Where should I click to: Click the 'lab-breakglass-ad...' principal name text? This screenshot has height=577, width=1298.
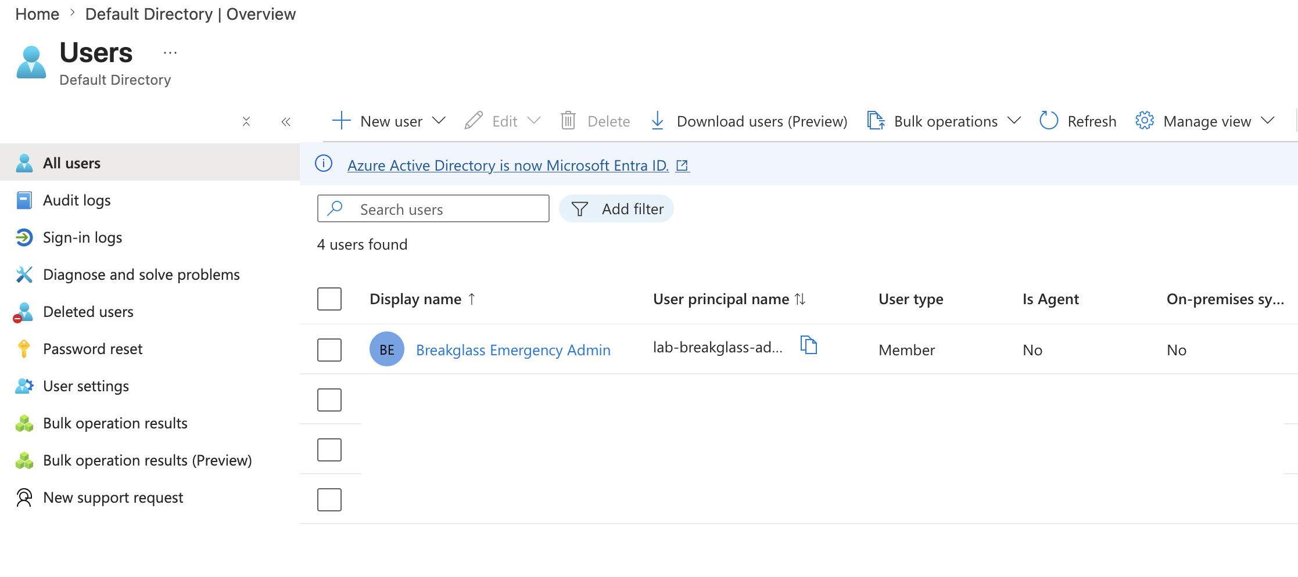[718, 347]
